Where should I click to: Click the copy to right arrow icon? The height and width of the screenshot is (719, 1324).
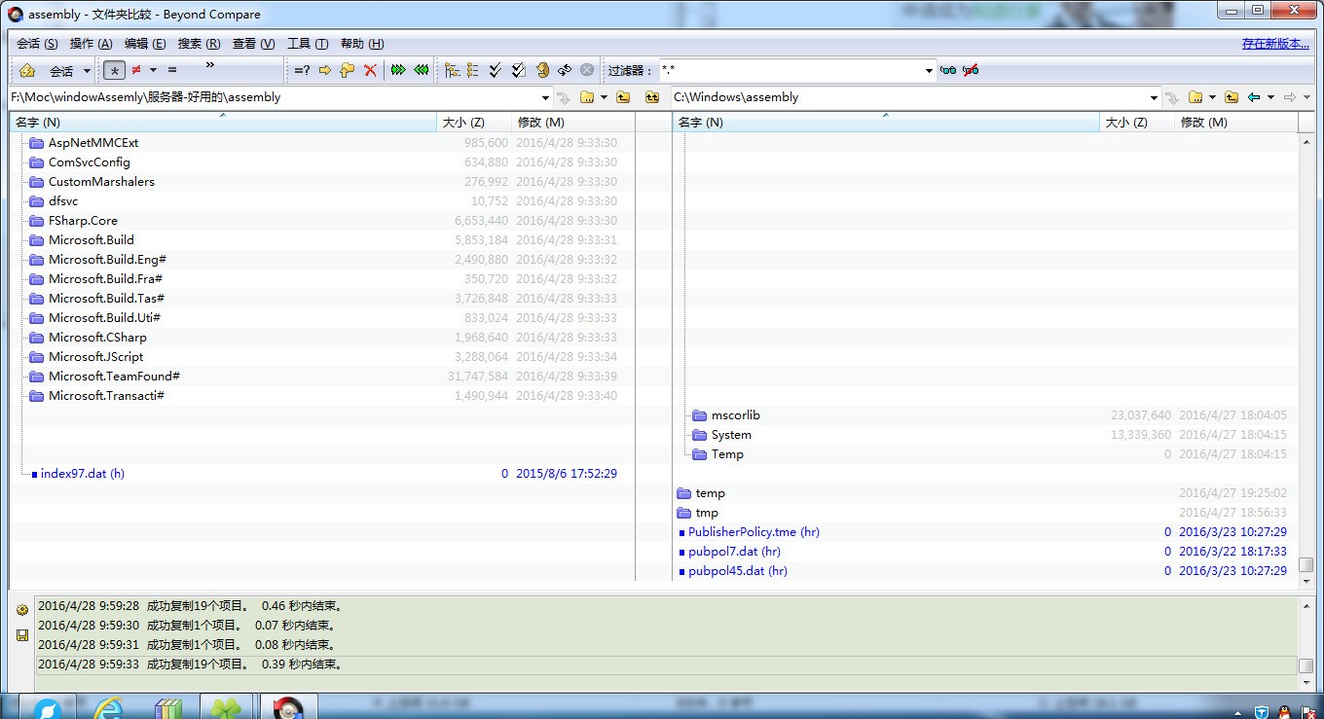pos(325,70)
